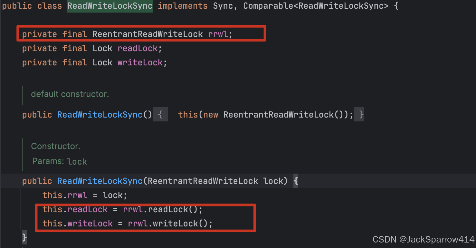This screenshot has height=248, width=476.
Task: Click the 'lock' parameter name in the constructor signature
Action: (x=273, y=181)
